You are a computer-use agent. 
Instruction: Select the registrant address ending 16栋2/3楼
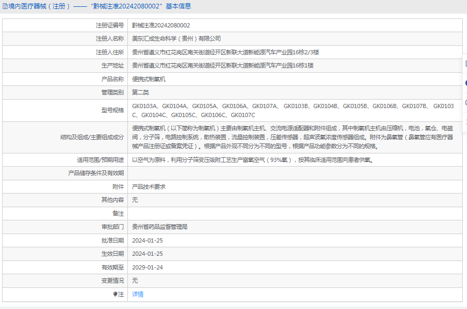(x=225, y=52)
